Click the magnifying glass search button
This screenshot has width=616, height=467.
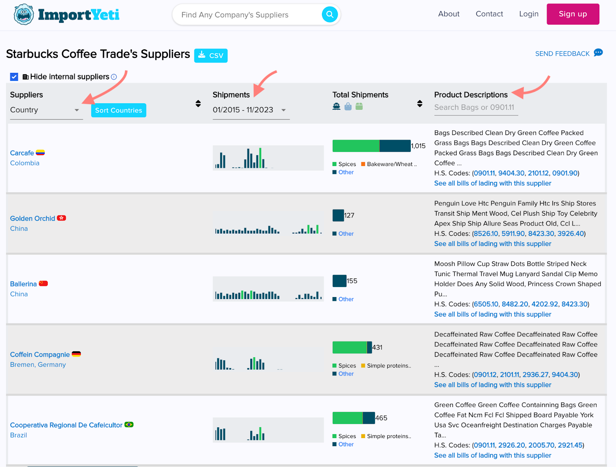pos(330,15)
